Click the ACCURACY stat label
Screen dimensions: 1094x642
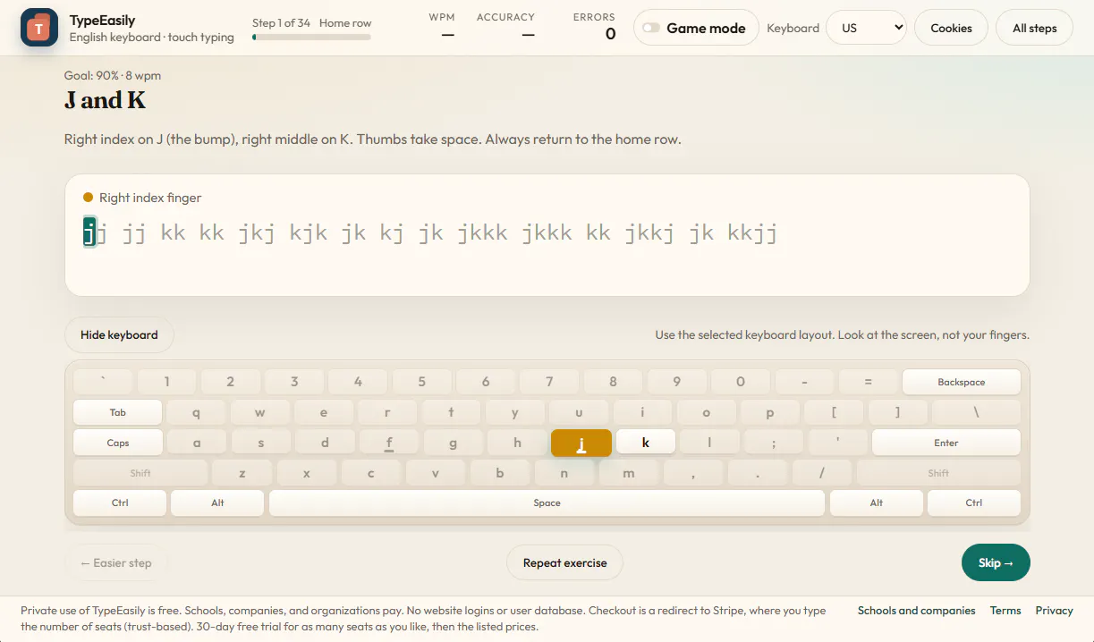coord(505,17)
